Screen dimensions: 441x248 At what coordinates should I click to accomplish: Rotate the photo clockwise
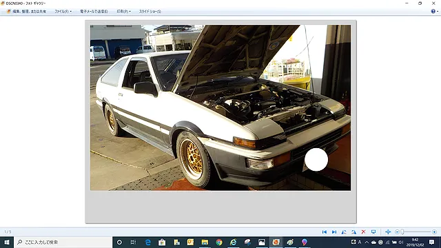[353, 232]
